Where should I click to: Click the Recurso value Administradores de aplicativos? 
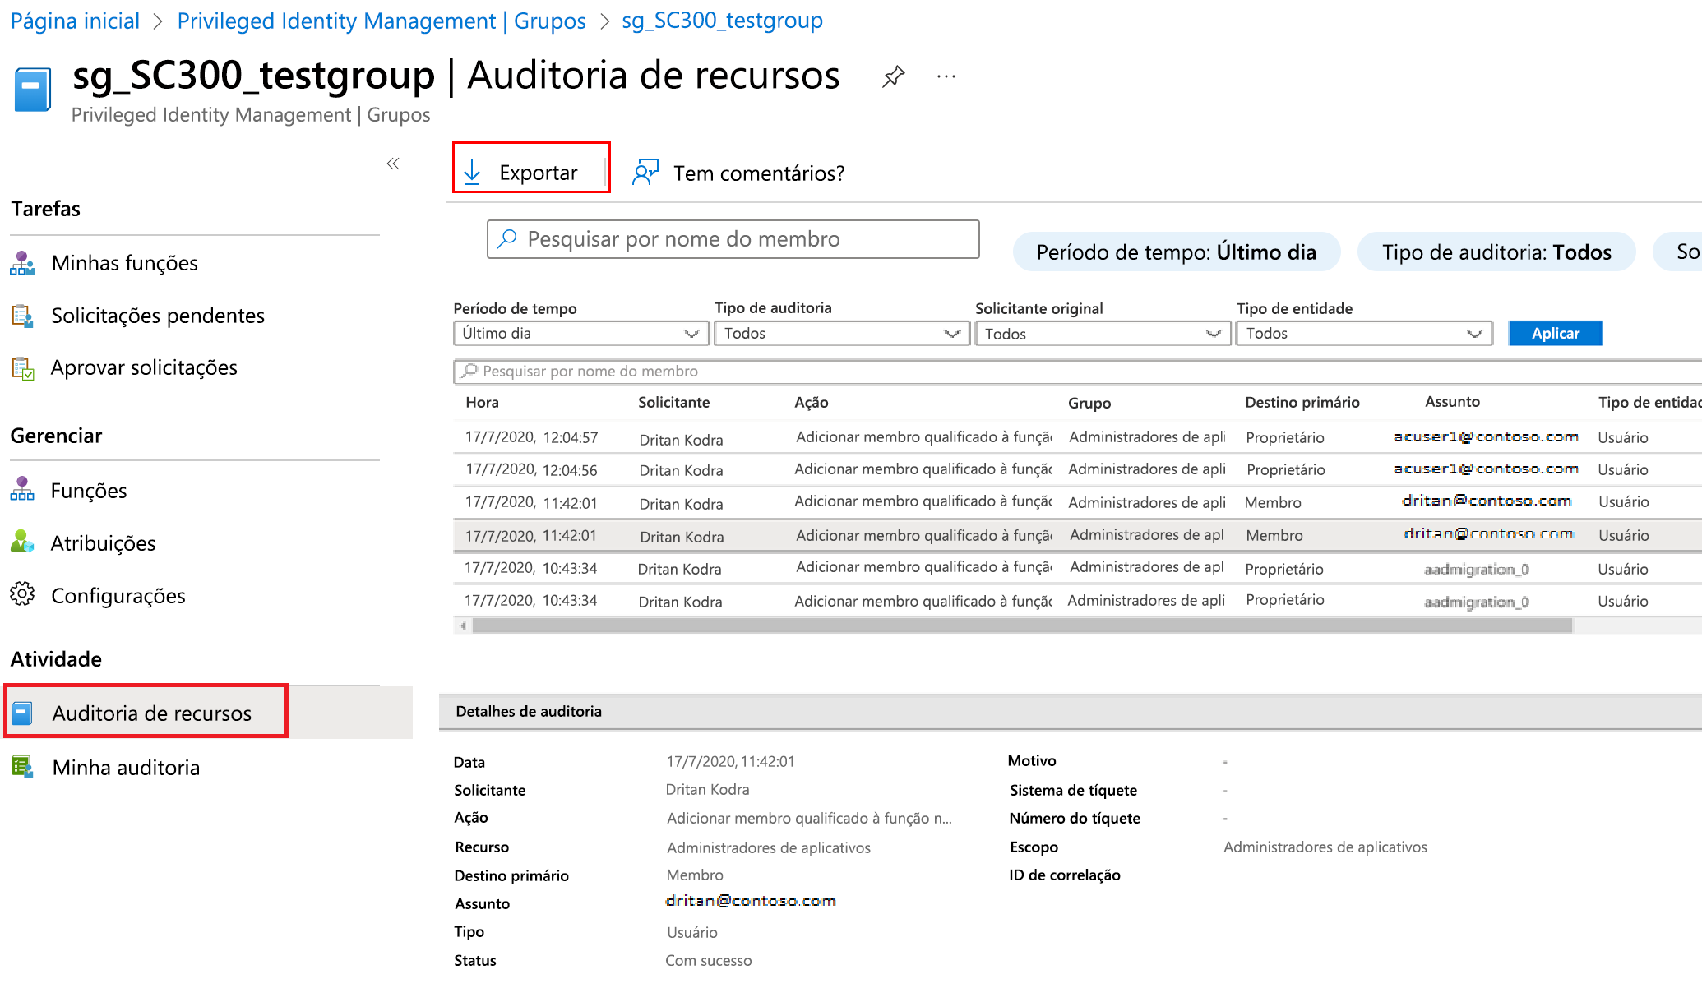(769, 847)
